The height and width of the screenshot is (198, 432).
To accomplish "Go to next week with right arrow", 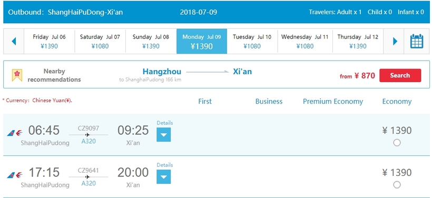I will (x=395, y=41).
